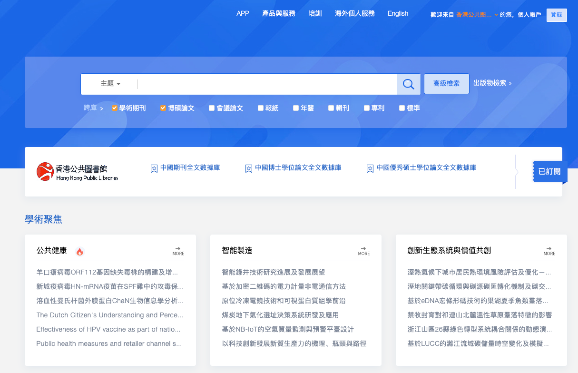The width and height of the screenshot is (578, 373).
Task: Expand the 香港公共圖書館 institution dropdown
Action: pyautogui.click(x=496, y=15)
